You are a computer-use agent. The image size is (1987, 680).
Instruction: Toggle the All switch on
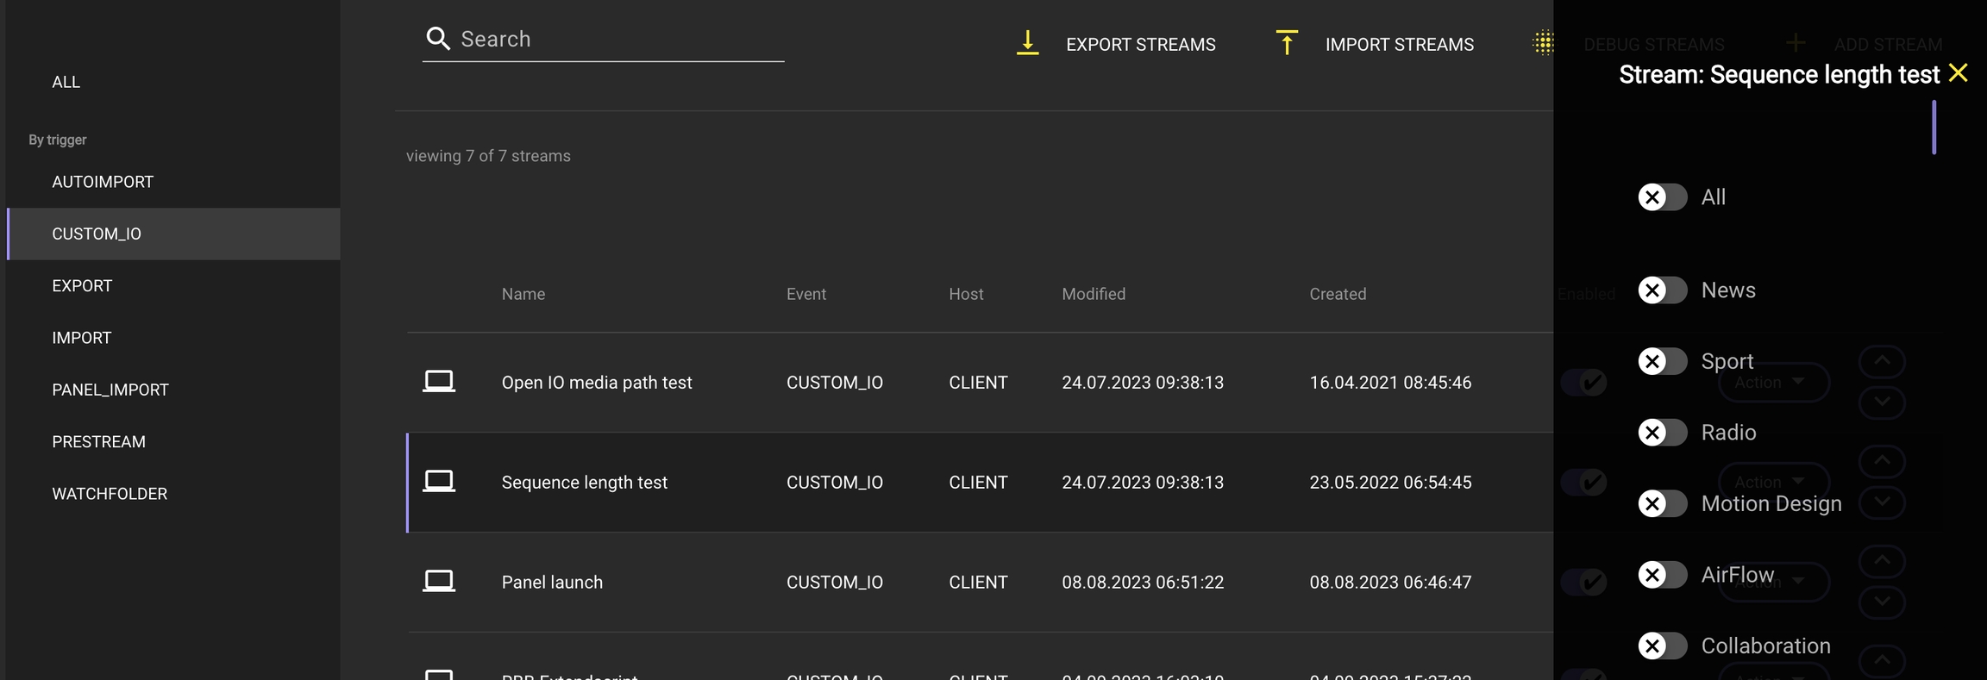(x=1662, y=197)
